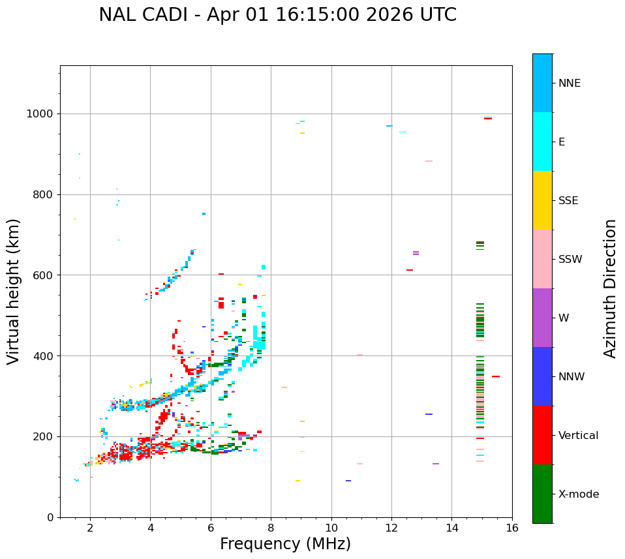Select the green X-mode colorbar segment
This screenshot has height=559, width=625.
point(542,494)
